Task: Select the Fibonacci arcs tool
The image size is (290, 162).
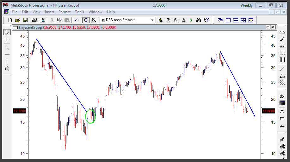Action: tap(282, 32)
